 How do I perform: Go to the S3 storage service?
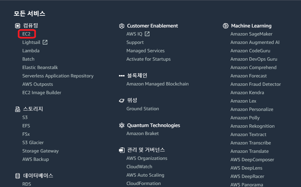coord(25,117)
